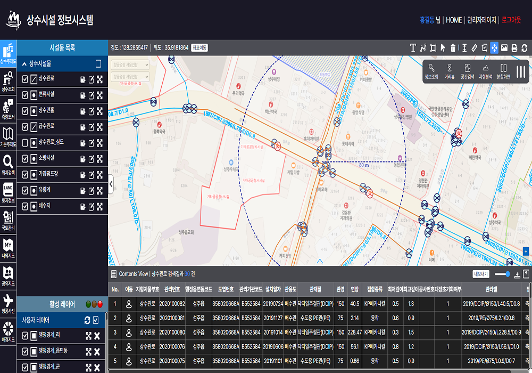Open the second aerial image dropdown on map
The image size is (532, 373).
click(x=130, y=77)
